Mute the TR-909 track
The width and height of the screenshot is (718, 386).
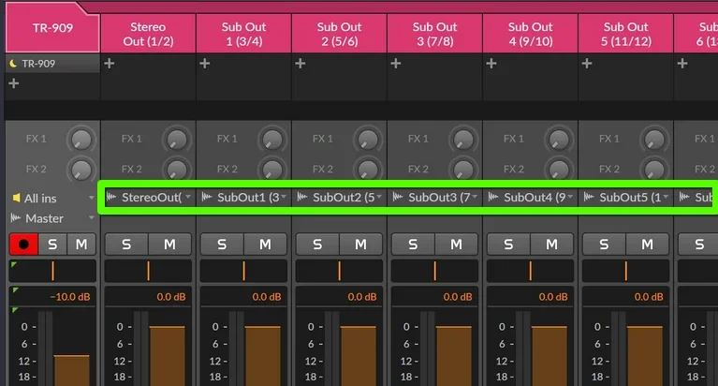81,244
